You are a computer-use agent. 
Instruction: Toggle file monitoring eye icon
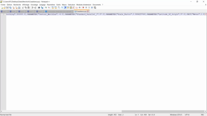[x=80, y=8]
